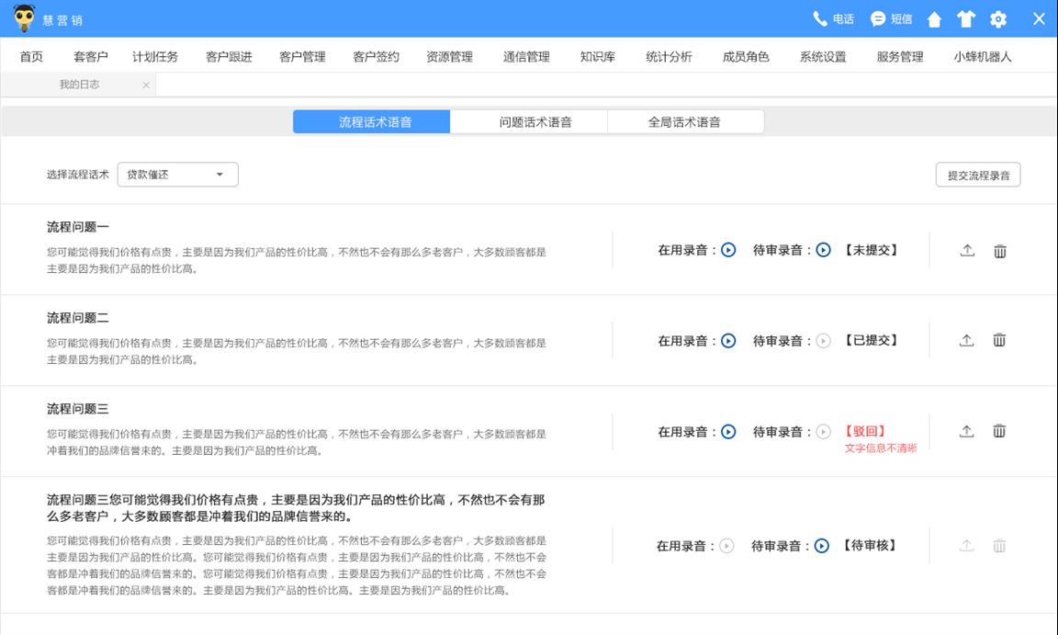Play 待审录音 in the 驳回 row
1058x635 pixels.
pyautogui.click(x=823, y=432)
